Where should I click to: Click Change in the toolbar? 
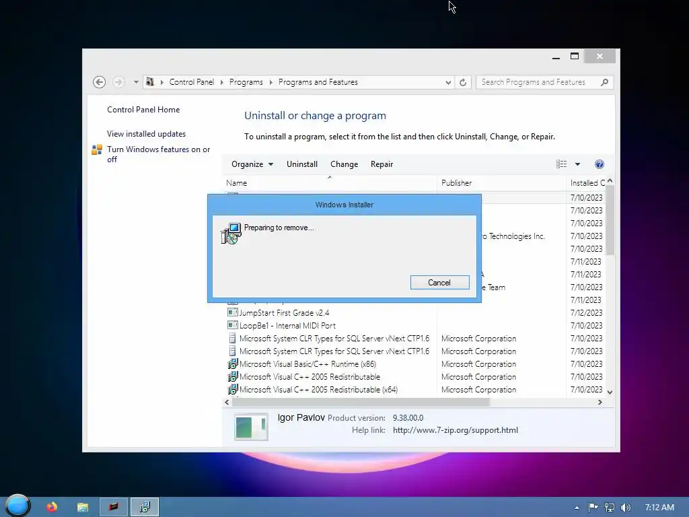[344, 164]
